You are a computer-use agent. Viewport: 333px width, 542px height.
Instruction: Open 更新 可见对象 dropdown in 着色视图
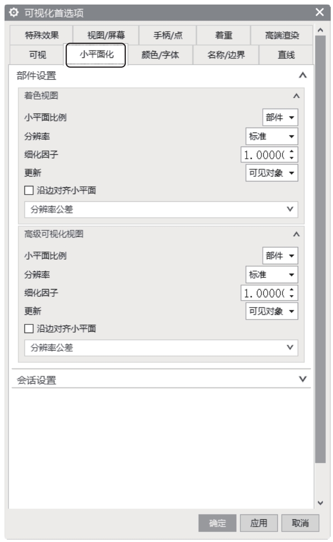(272, 173)
